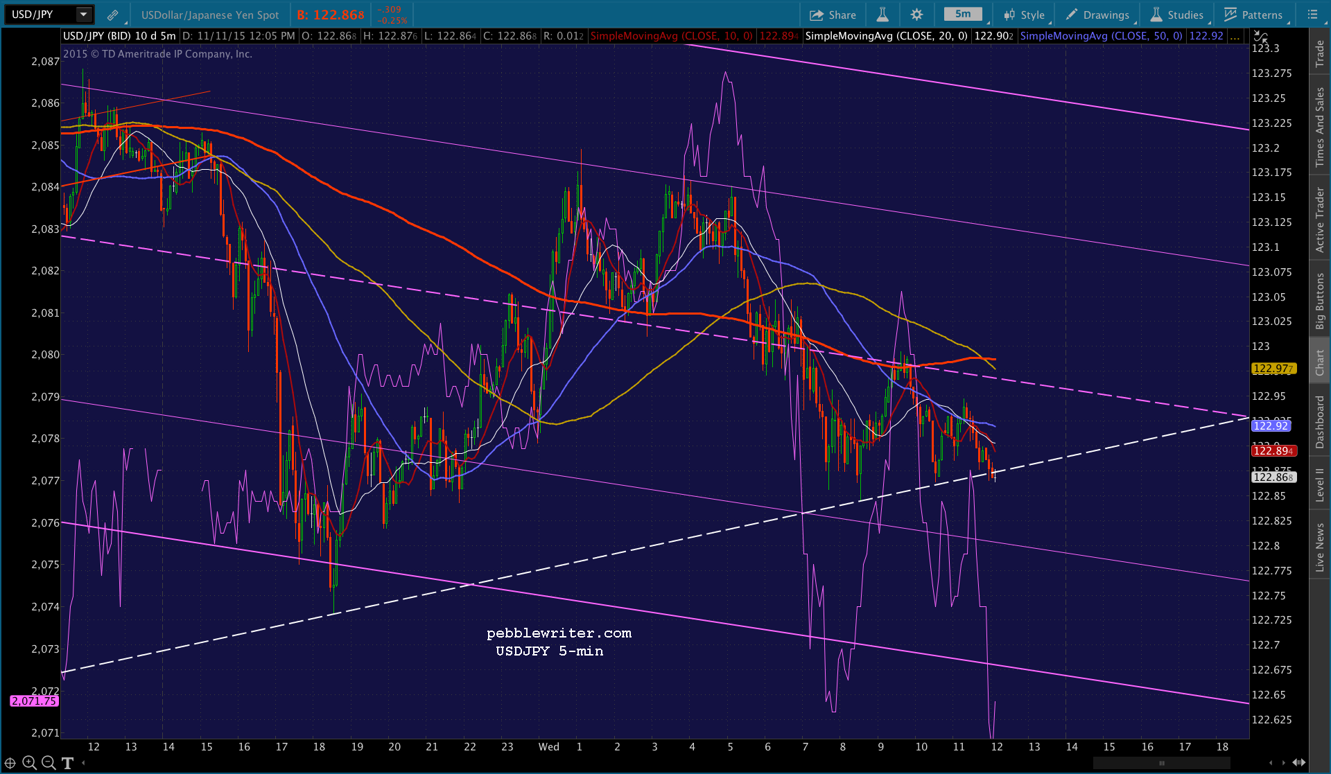
Task: Open the list options icon at top right
Action: point(1312,15)
